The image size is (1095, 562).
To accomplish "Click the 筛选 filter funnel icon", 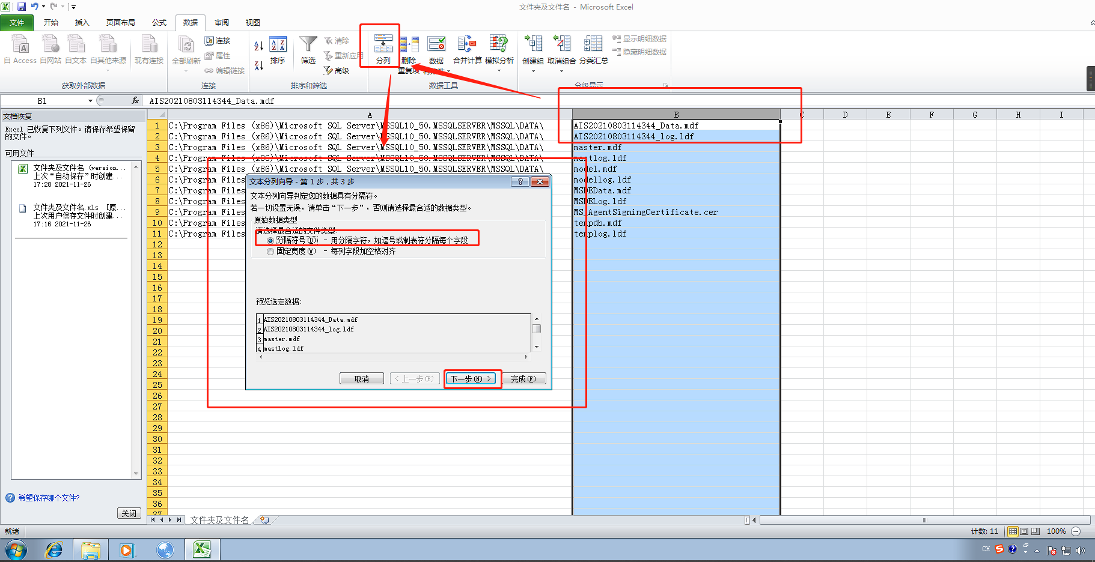I will pyautogui.click(x=308, y=44).
